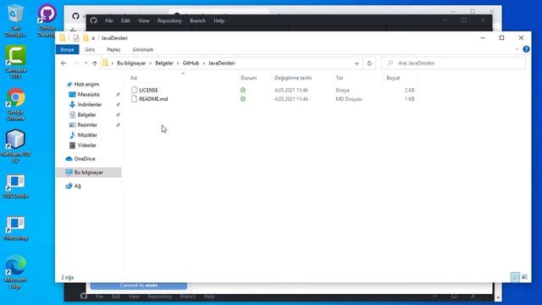Open the Giriş ribbon tab
This screenshot has width=542, height=305.
(90, 49)
